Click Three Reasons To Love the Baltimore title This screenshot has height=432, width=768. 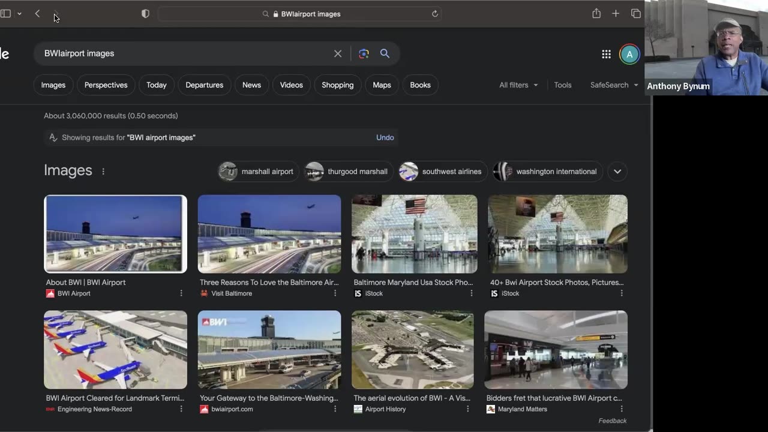269,282
